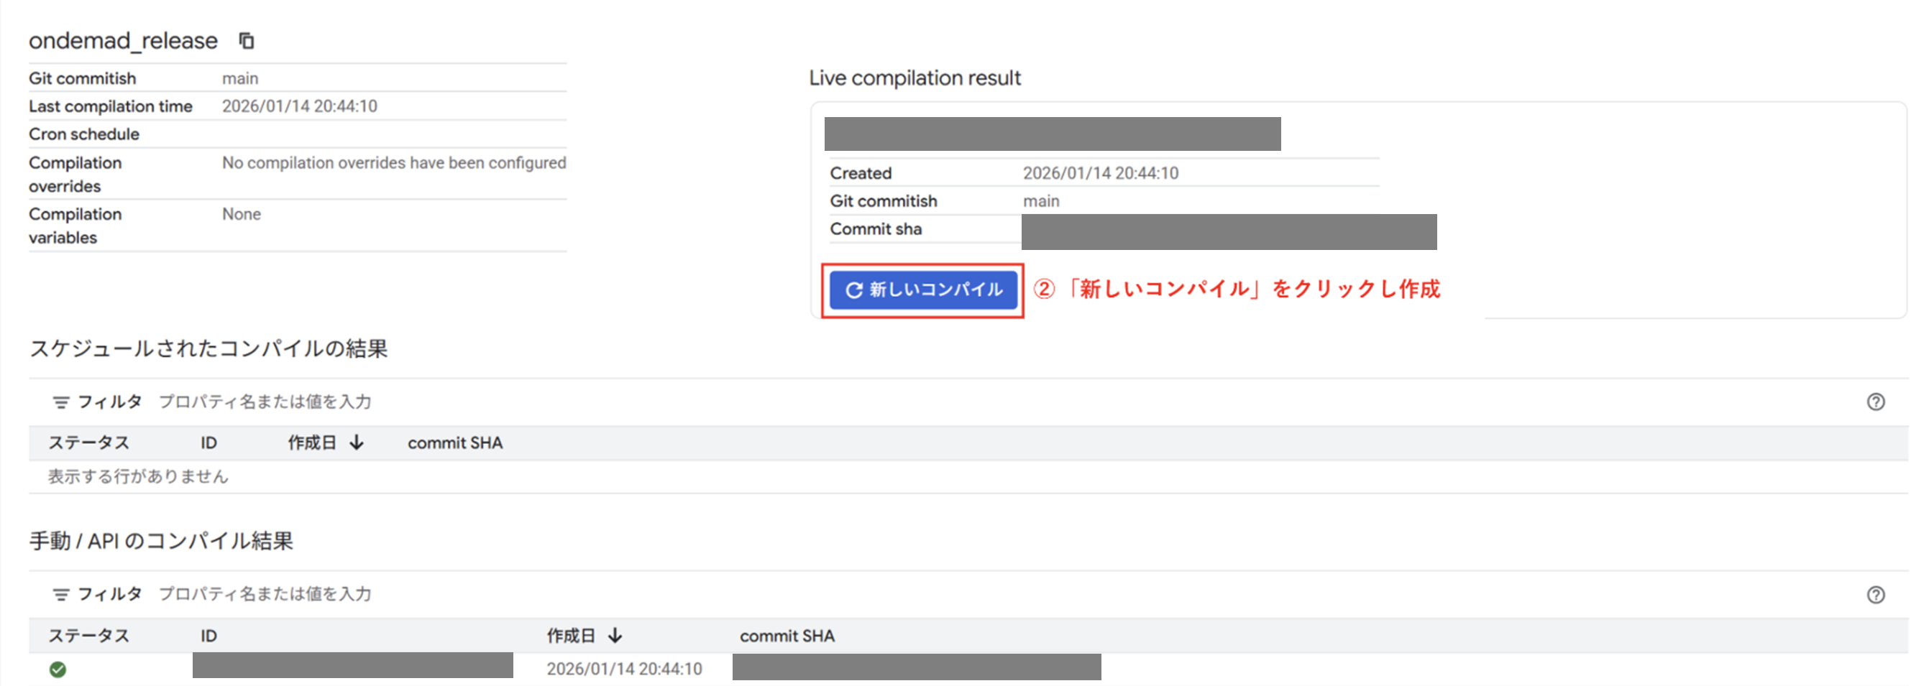Viewport: 1911px width, 686px height.
Task: Open the redacted Live compilation result name
Action: click(1052, 134)
